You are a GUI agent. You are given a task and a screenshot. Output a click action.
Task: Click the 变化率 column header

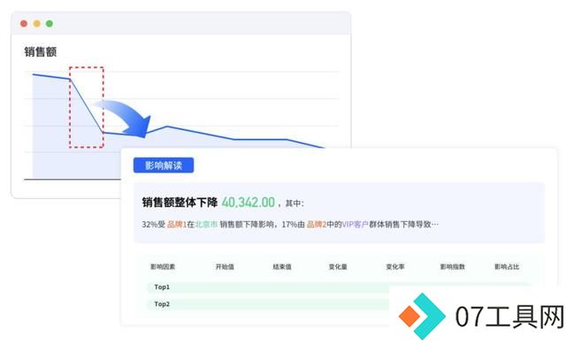pyautogui.click(x=395, y=267)
